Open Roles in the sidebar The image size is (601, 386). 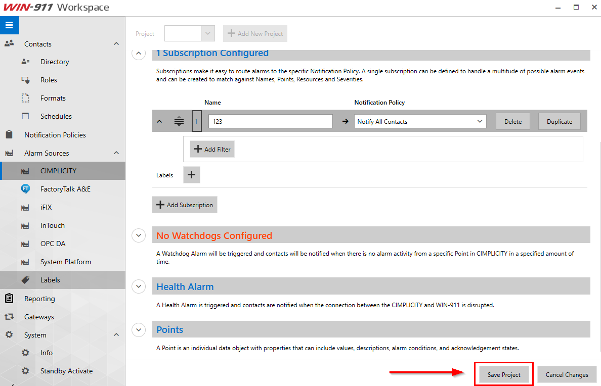coord(49,80)
